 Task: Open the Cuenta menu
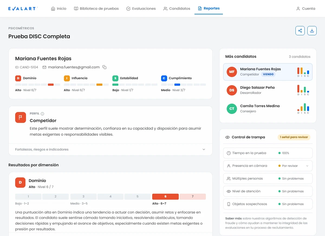[306, 9]
